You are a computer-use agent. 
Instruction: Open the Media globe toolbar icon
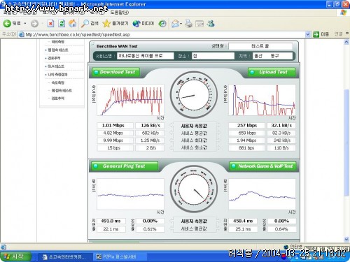pos(136,24)
